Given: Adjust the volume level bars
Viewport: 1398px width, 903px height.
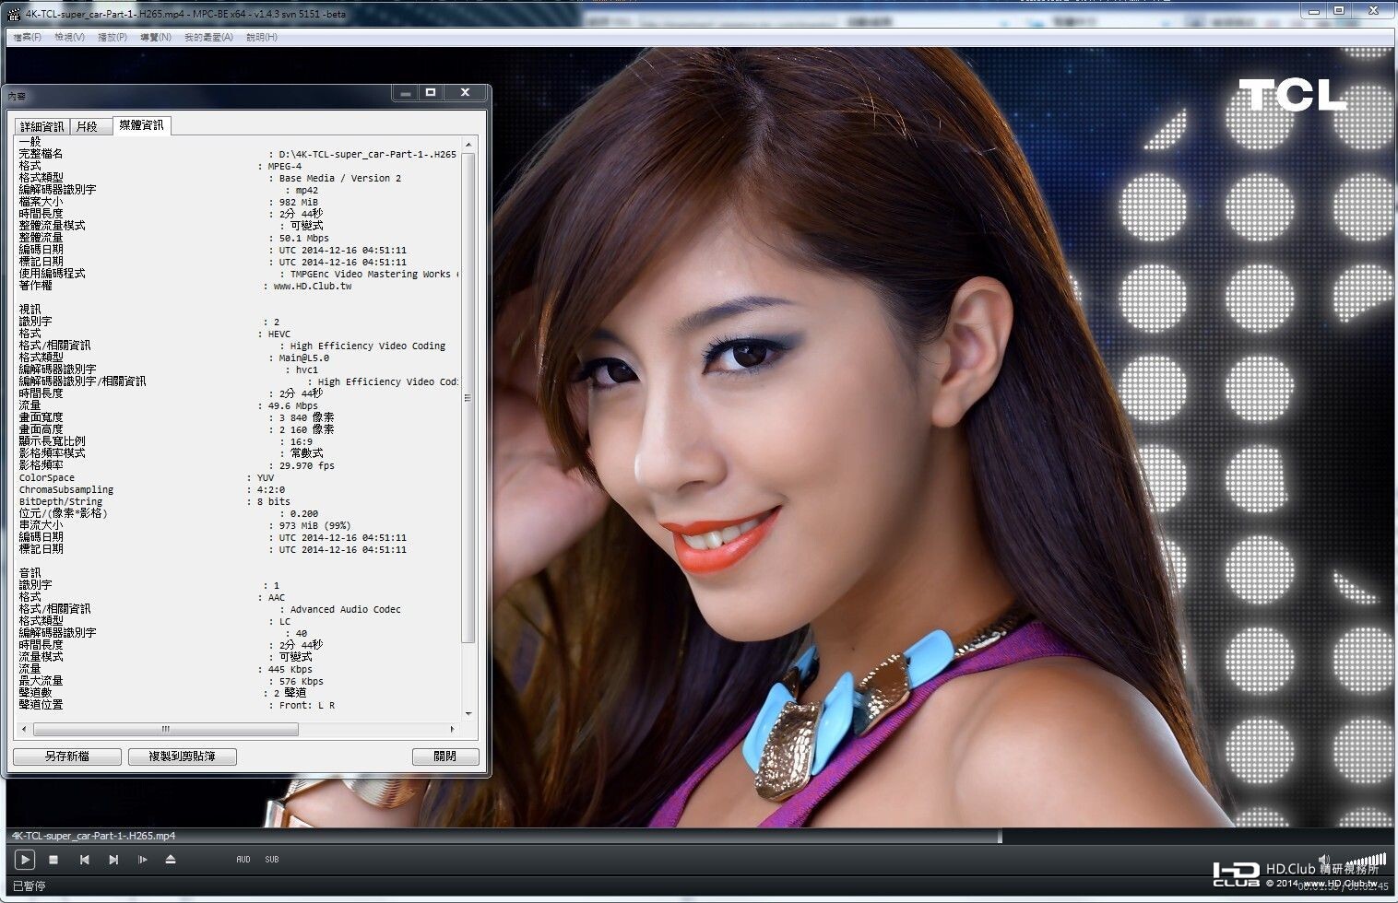Looking at the screenshot, I should click(1365, 862).
